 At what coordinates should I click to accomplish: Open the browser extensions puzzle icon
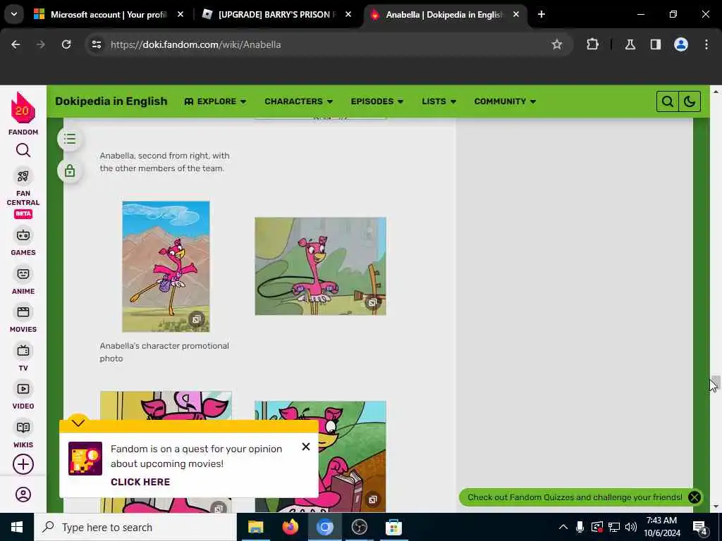point(592,44)
